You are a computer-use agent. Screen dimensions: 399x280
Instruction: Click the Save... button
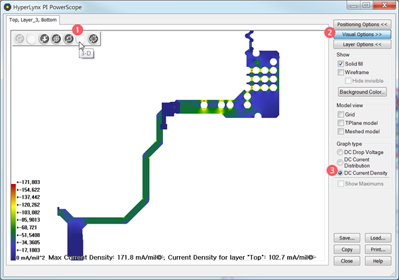[347, 238]
